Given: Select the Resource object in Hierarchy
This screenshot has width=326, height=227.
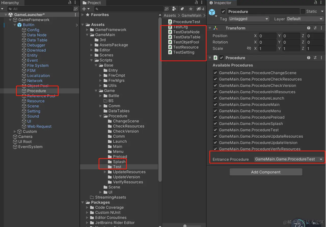Looking at the screenshot, I should pyautogui.click(x=36, y=101).
